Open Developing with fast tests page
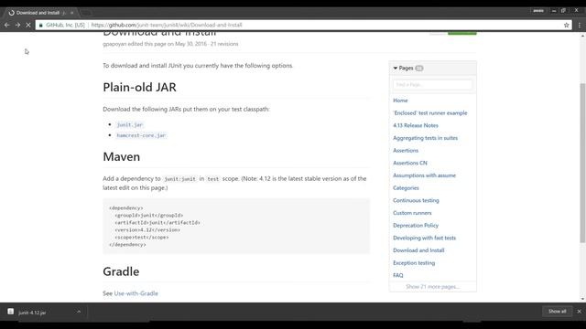This screenshot has width=586, height=329. click(424, 238)
